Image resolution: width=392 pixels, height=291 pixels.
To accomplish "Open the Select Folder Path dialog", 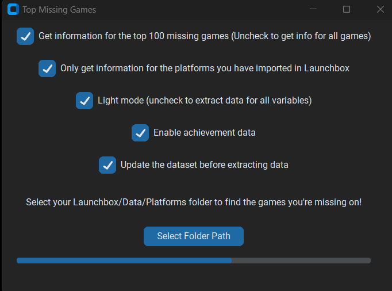I will (x=194, y=236).
